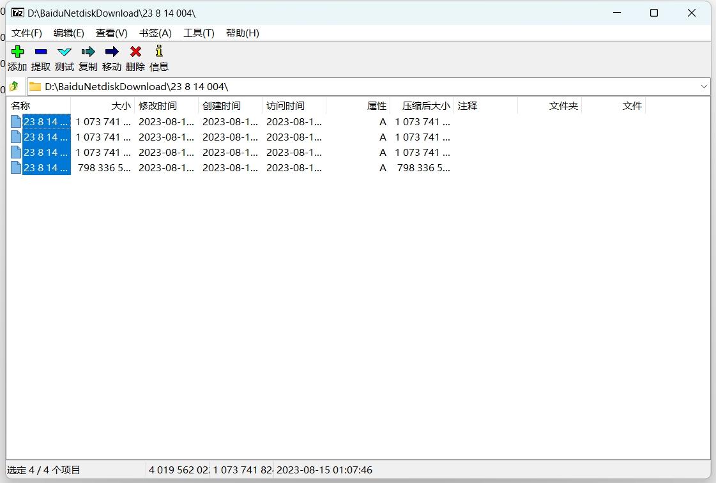Click the Move (移动) arrow icon
This screenshot has height=483, width=716.
112,52
